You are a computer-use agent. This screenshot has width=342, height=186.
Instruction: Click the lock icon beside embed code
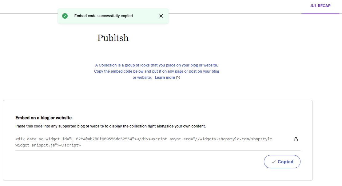[296, 139]
